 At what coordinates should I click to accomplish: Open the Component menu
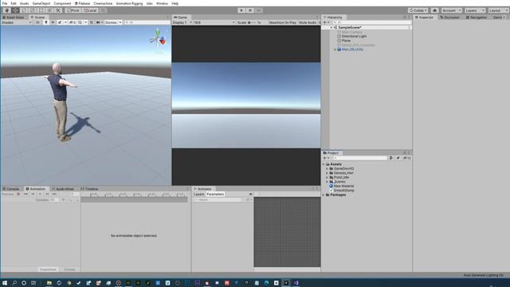pos(62,3)
